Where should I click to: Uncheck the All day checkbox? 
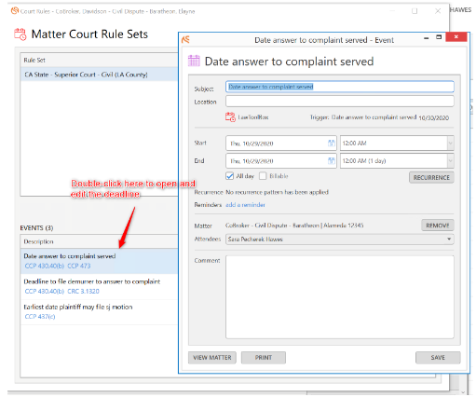click(x=229, y=176)
